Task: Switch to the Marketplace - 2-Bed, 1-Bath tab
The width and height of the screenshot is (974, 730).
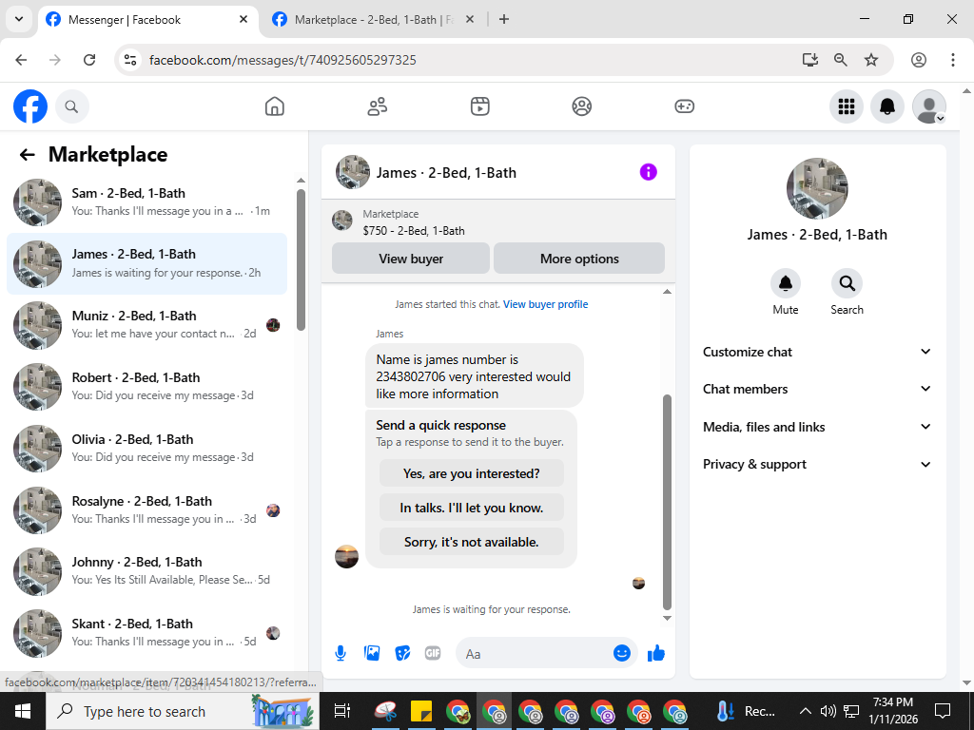Action: pos(374,20)
